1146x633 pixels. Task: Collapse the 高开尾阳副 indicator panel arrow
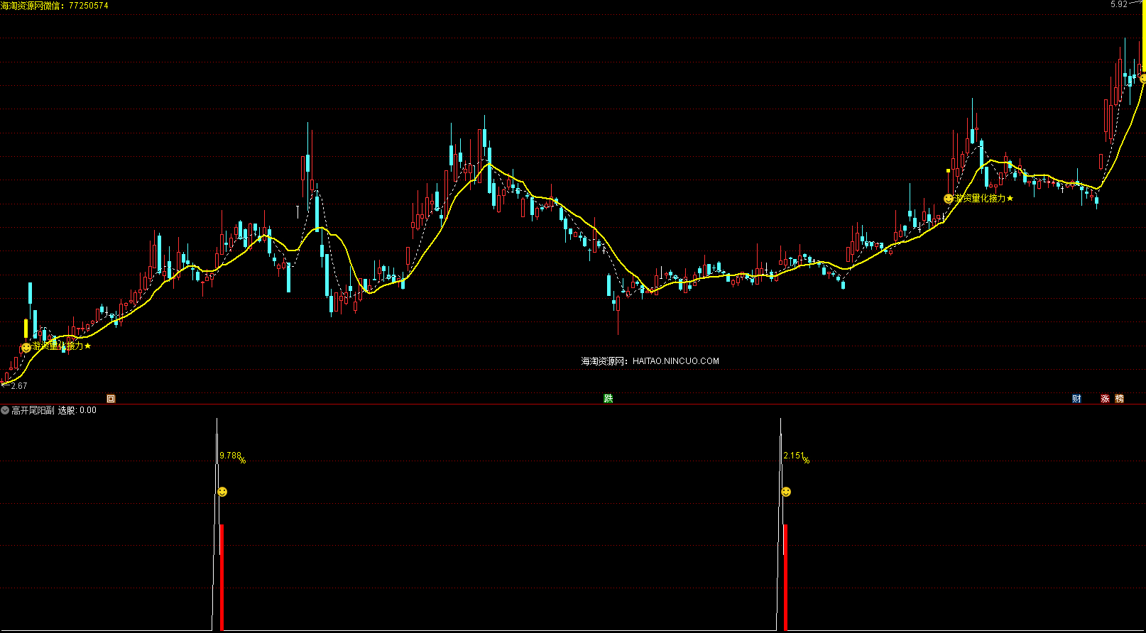[x=5, y=410]
